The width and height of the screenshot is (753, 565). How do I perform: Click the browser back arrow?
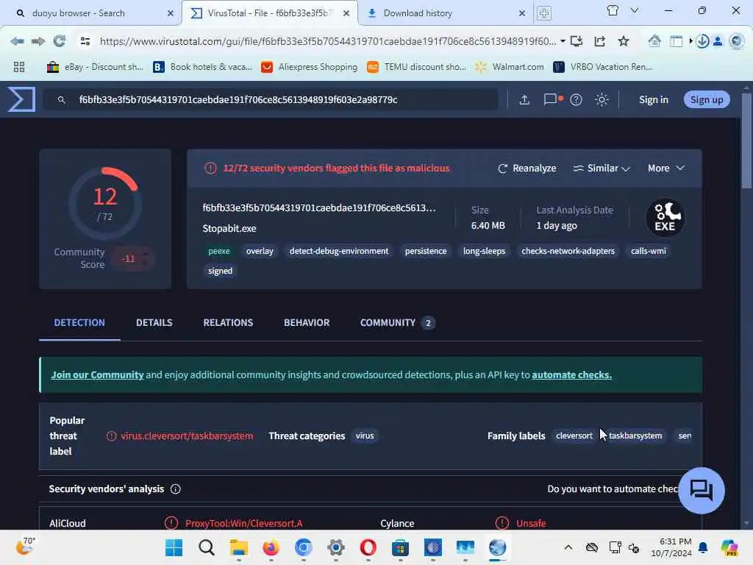pos(18,41)
